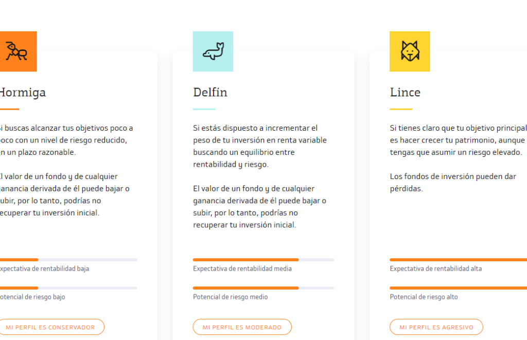The width and height of the screenshot is (527, 340).
Task: Click the Lince profile heading
Action: point(405,93)
